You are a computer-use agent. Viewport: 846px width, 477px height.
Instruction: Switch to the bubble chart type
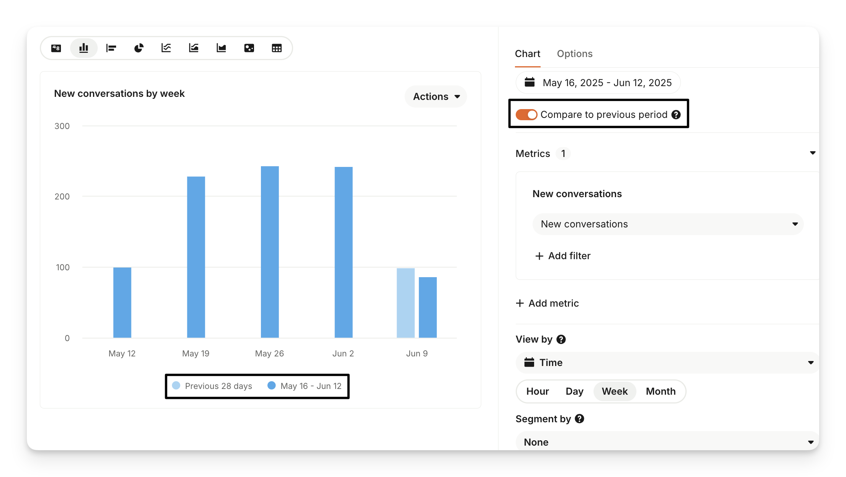tap(249, 48)
